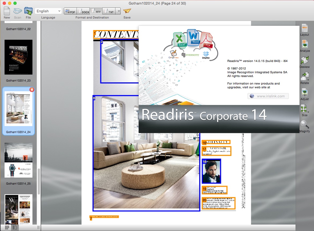
Task: Select the Gotham102014_23 page thumbnail
Action: tap(19, 57)
